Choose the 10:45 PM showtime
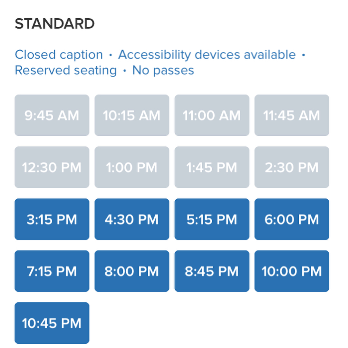The image size is (348, 348). coord(52,323)
